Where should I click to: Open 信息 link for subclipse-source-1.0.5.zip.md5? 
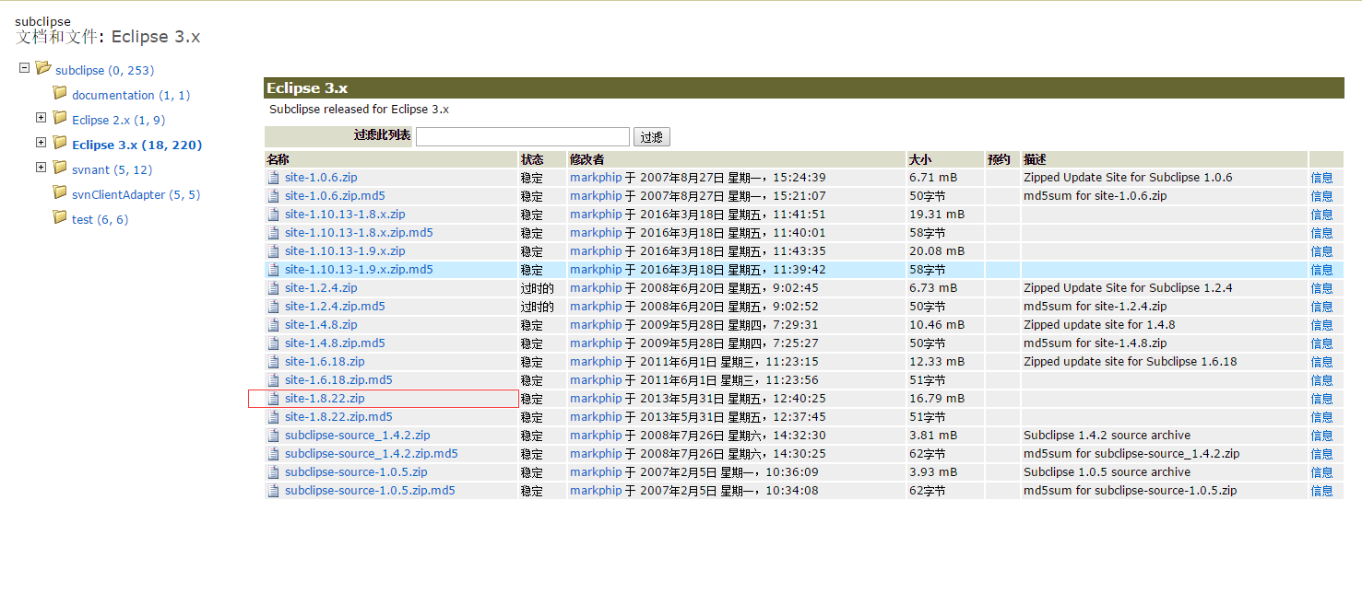point(1321,491)
